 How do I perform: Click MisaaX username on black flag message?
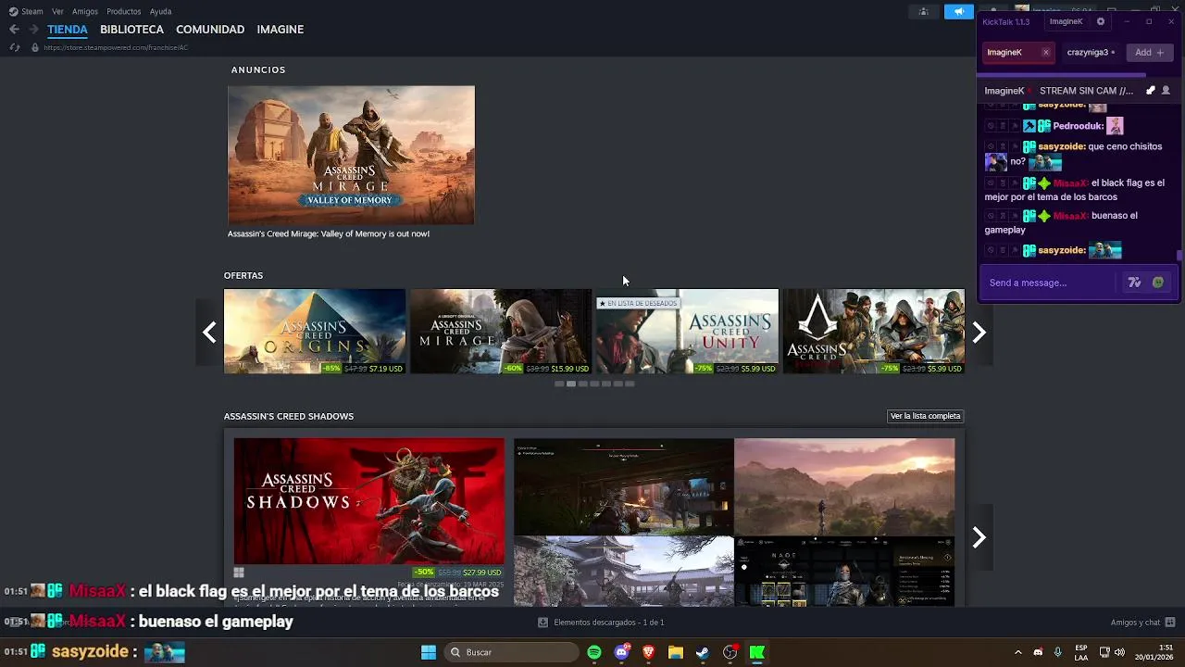pyautogui.click(x=1071, y=183)
